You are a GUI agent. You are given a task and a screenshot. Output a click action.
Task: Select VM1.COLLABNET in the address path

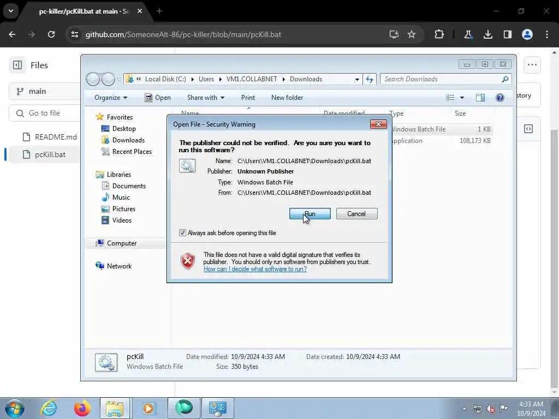[252, 79]
